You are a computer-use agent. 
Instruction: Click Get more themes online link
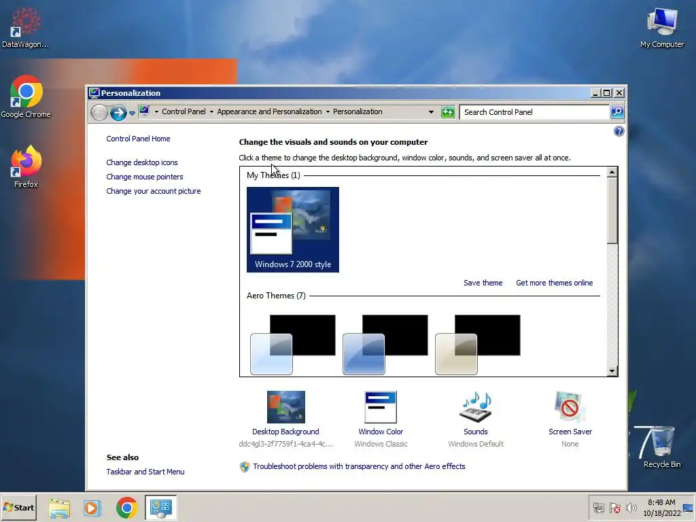coord(554,283)
